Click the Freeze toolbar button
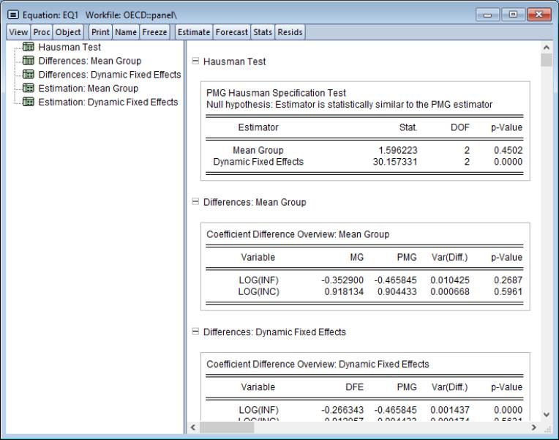 pyautogui.click(x=155, y=32)
